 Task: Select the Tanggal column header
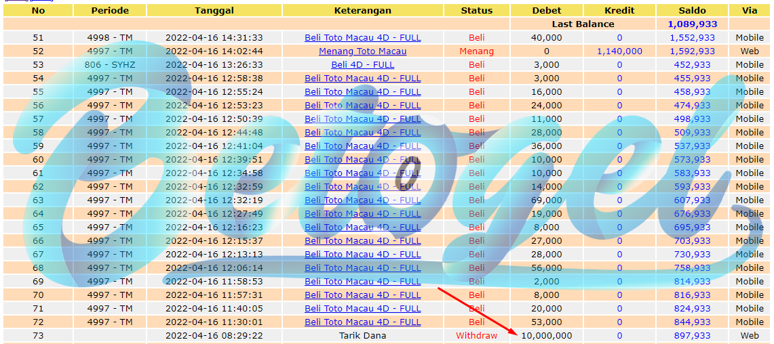pyautogui.click(x=214, y=10)
